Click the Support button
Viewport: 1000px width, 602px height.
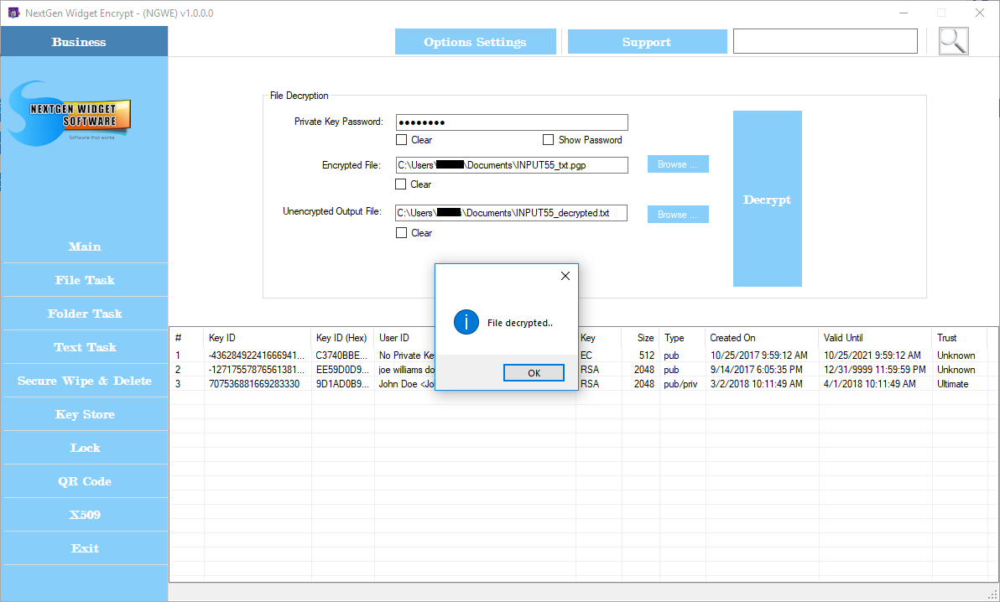click(x=647, y=42)
